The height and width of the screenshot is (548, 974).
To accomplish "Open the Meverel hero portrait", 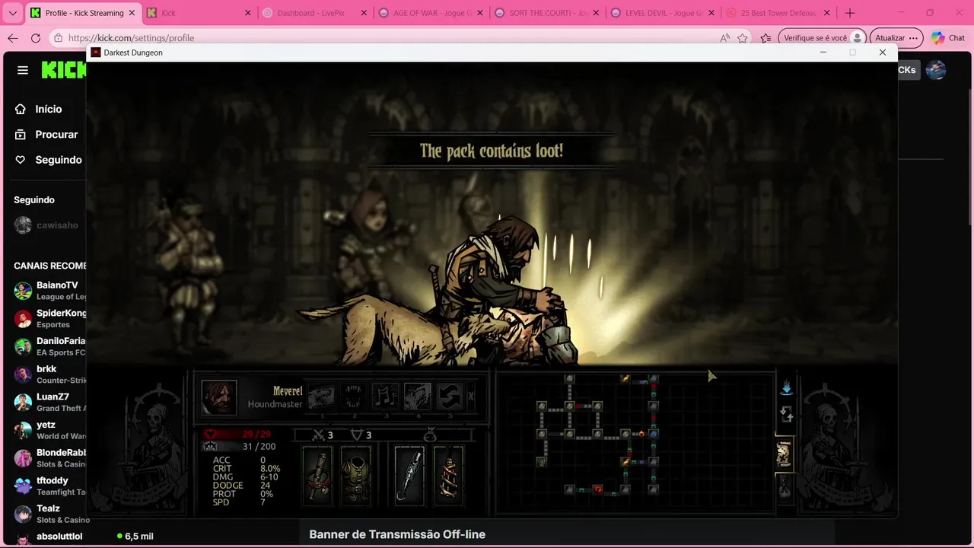I will click(x=219, y=397).
